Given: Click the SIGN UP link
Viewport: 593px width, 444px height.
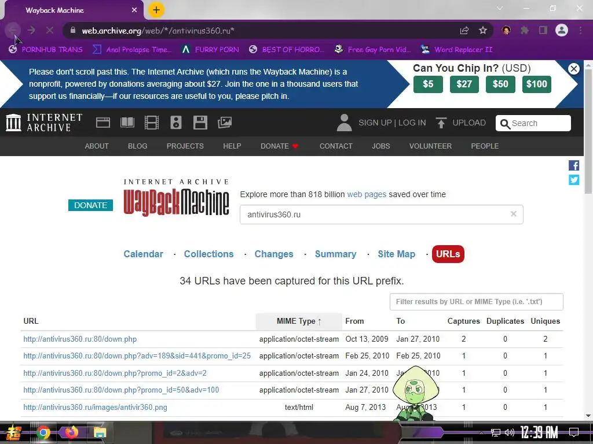Looking at the screenshot, I should click(x=375, y=123).
